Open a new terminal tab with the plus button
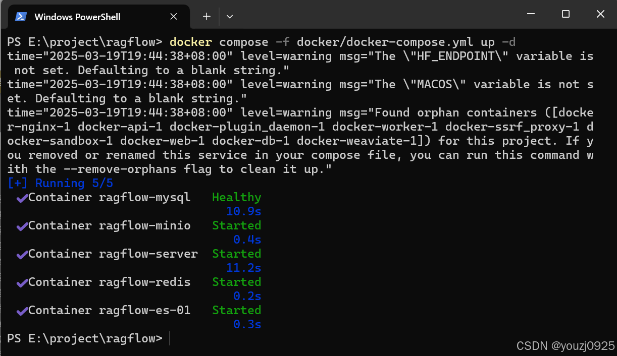Viewport: 617px width, 356px height. (x=206, y=16)
